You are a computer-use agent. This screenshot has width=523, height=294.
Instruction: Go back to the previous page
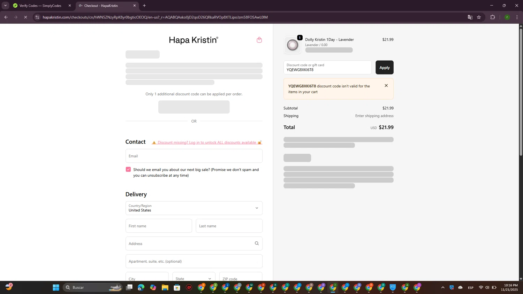tap(6, 17)
